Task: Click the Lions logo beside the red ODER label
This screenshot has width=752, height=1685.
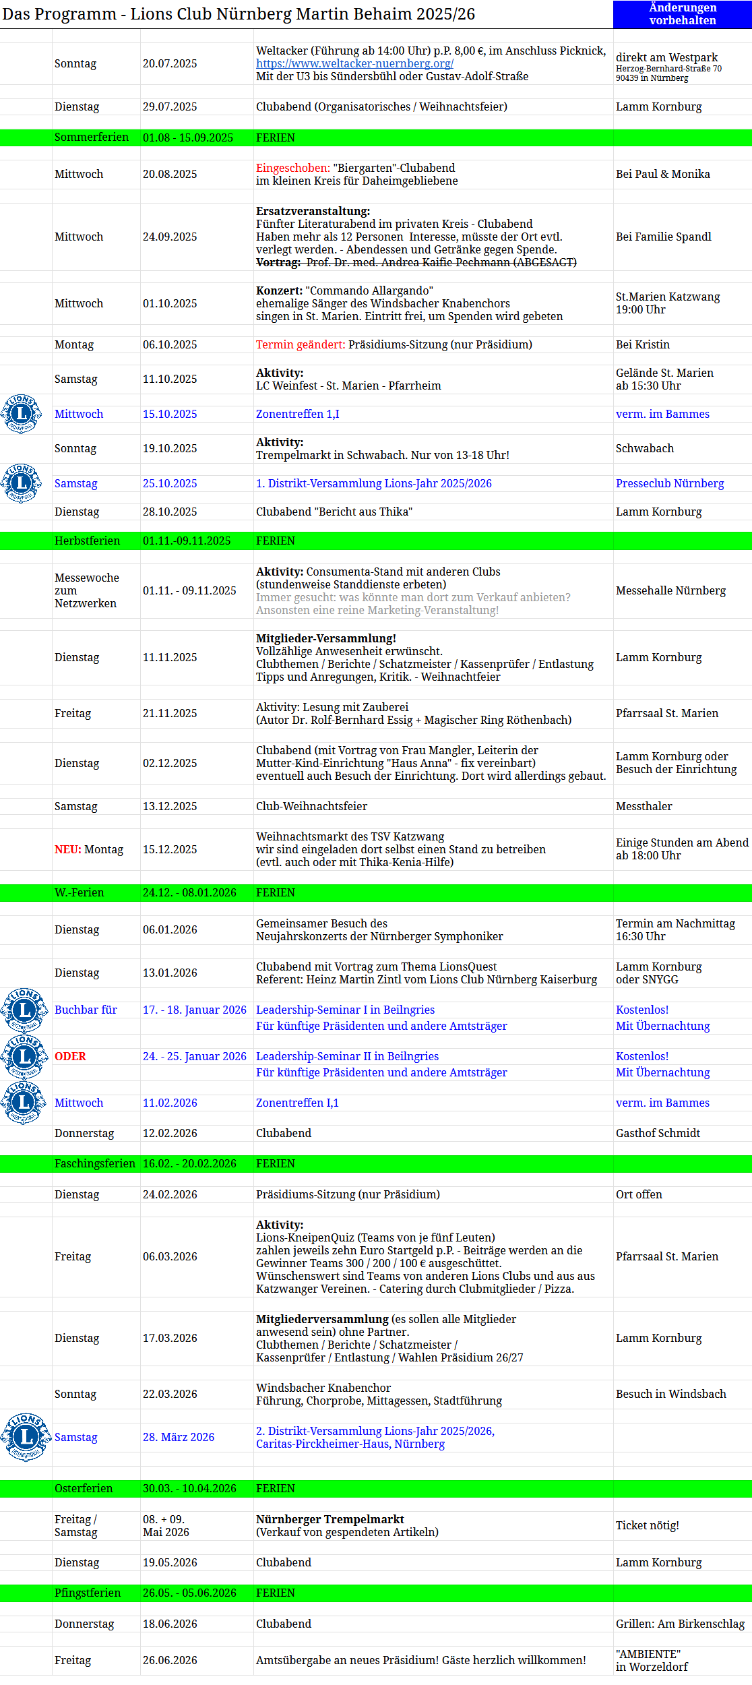Action: 24,1057
